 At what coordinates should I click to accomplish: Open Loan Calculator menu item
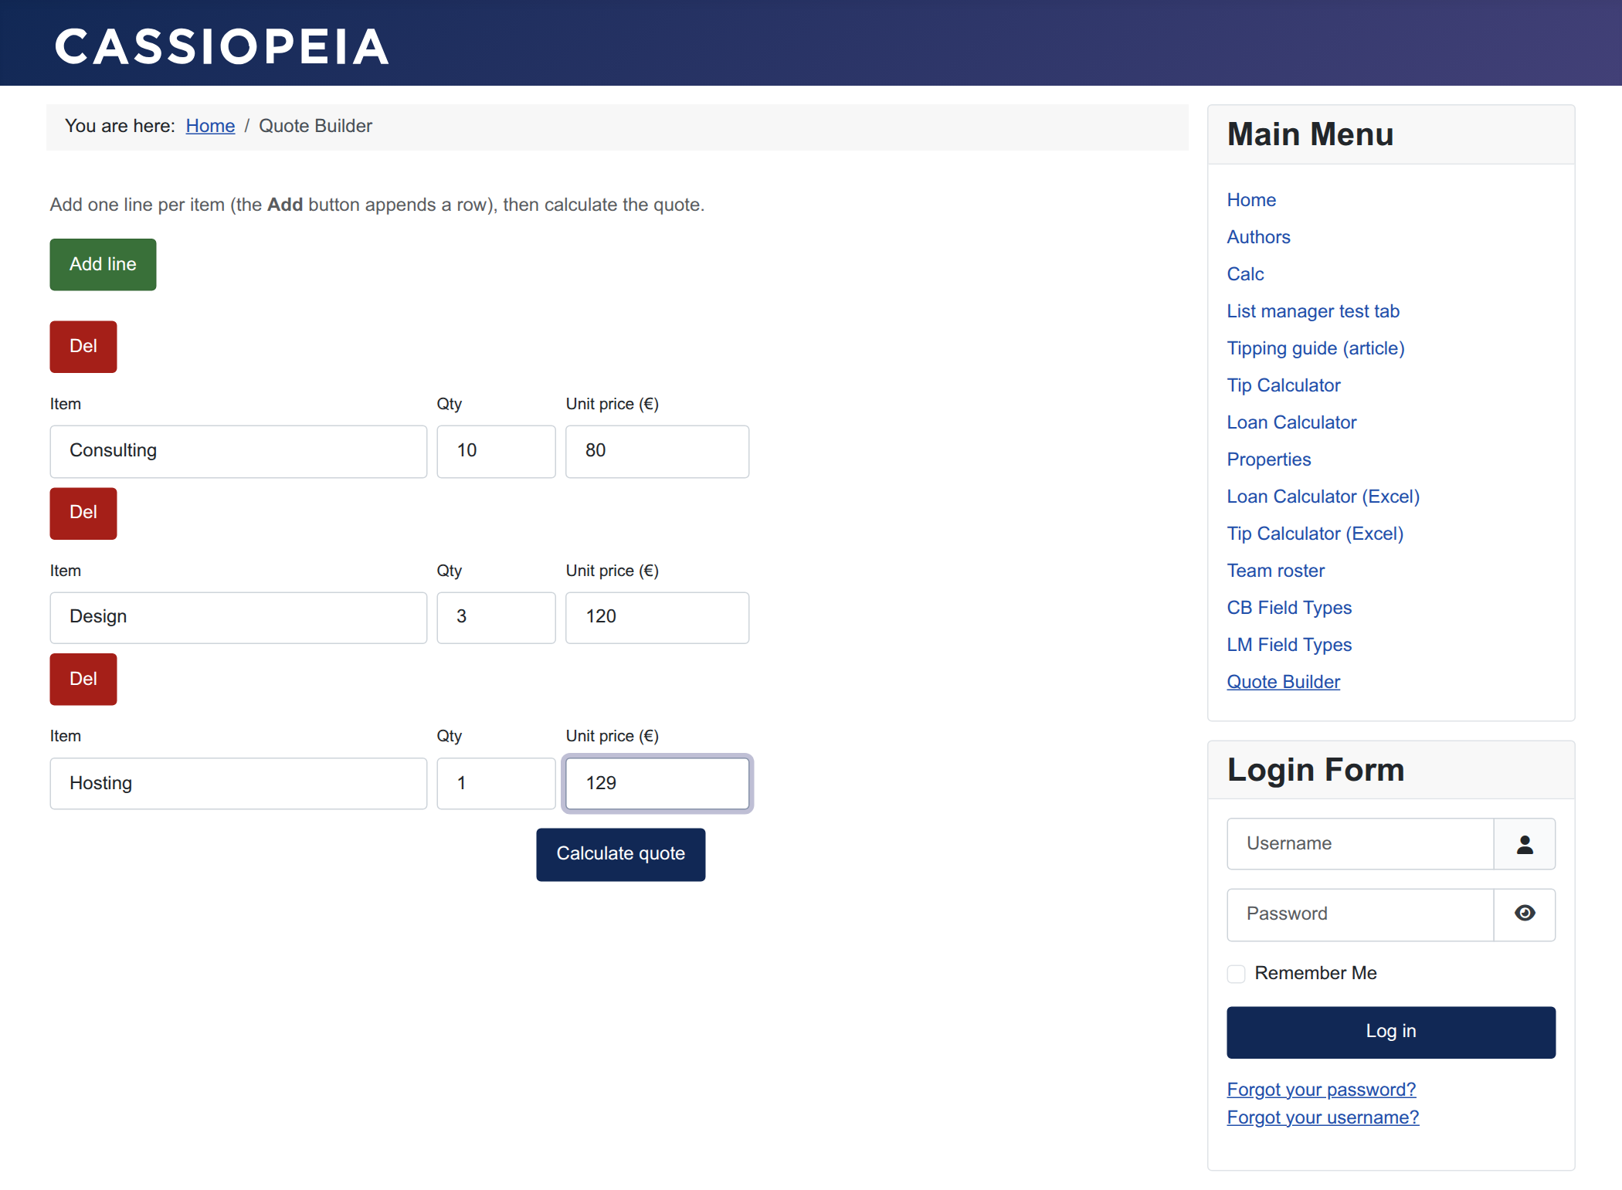pos(1291,422)
